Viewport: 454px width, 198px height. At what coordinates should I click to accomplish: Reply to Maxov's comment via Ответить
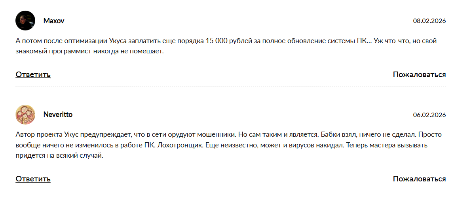coord(33,75)
